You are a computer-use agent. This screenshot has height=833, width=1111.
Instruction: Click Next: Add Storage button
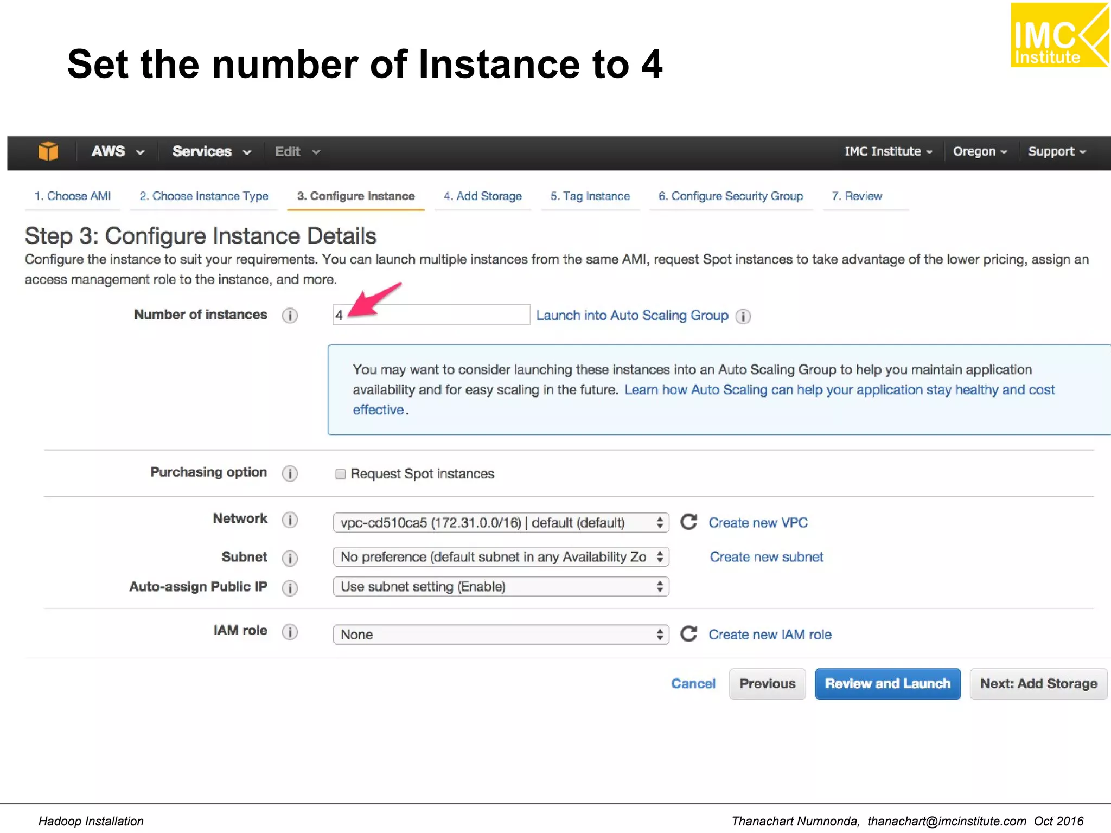point(1038,684)
